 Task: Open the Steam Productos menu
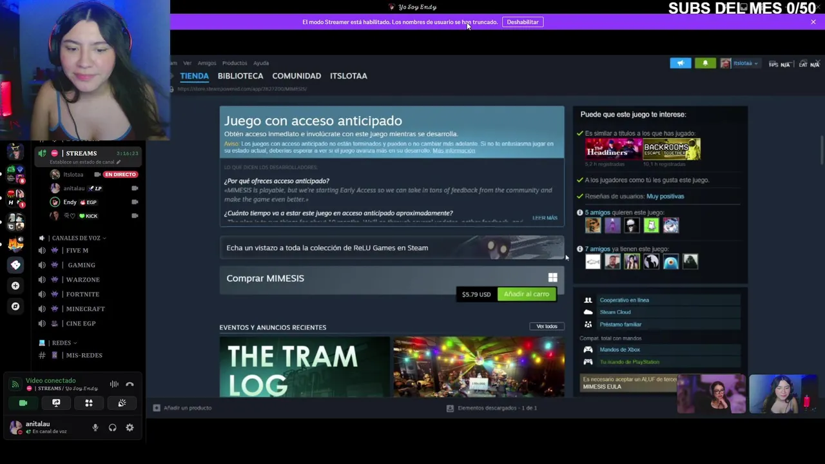point(235,63)
